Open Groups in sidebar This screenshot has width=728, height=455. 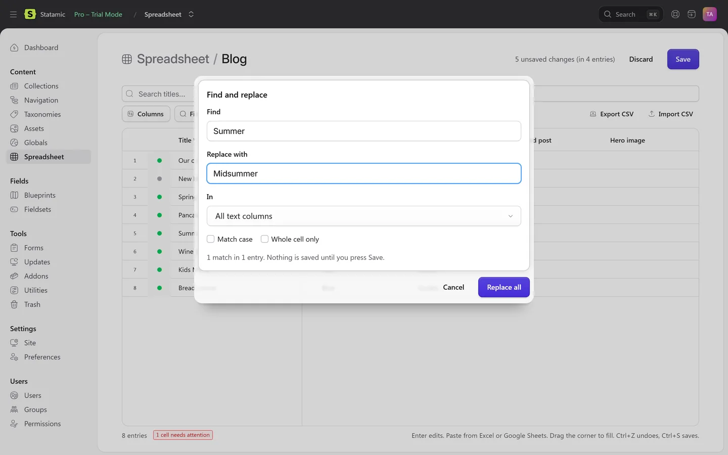click(35, 409)
